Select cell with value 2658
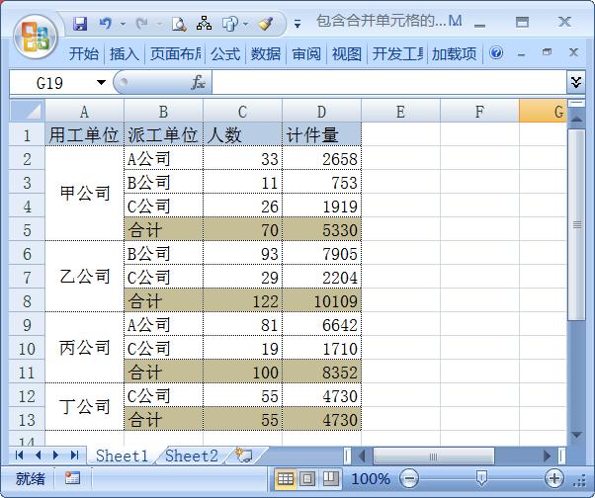This screenshot has width=595, height=498. tap(321, 158)
